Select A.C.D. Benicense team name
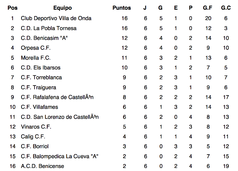Image resolution: width=238 pixels, height=171 pixels. [42, 166]
